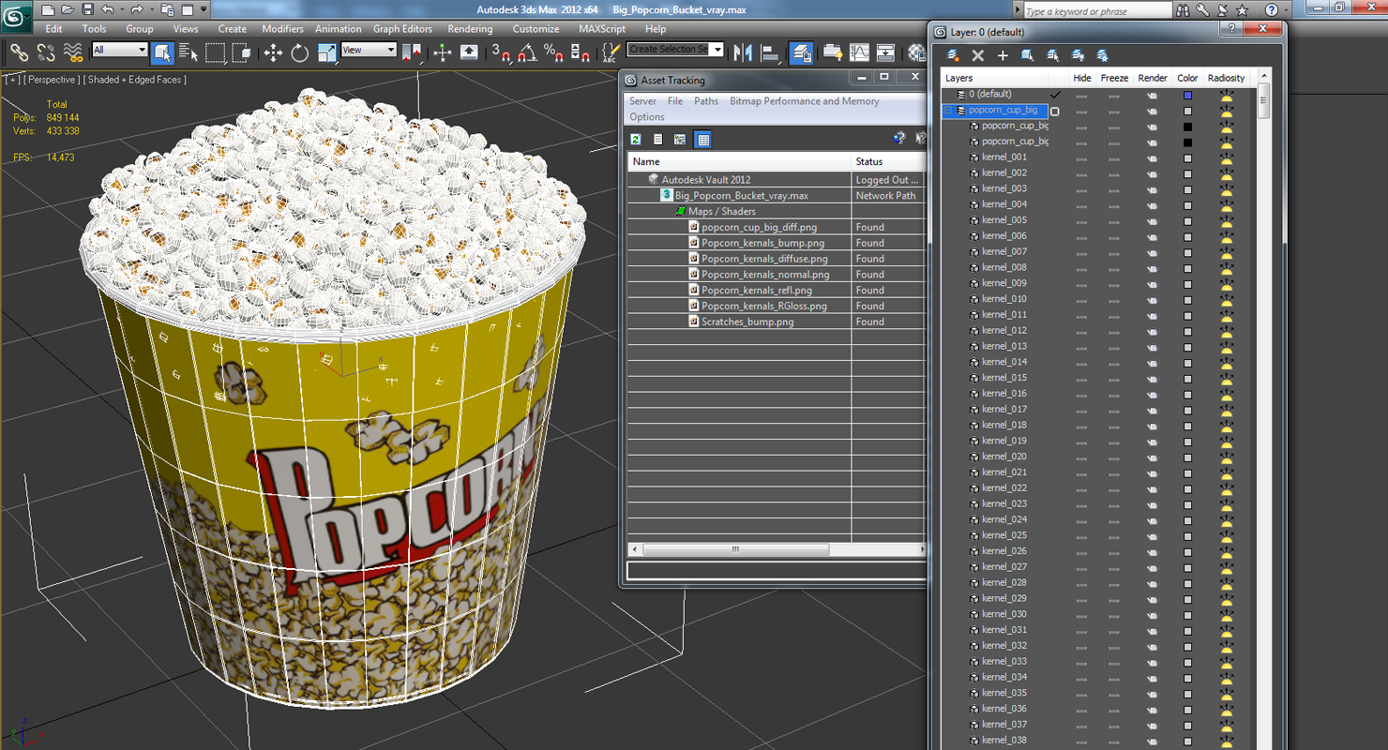Activate the Select and Scale tool
Screen dimensions: 1388x750
pos(326,52)
